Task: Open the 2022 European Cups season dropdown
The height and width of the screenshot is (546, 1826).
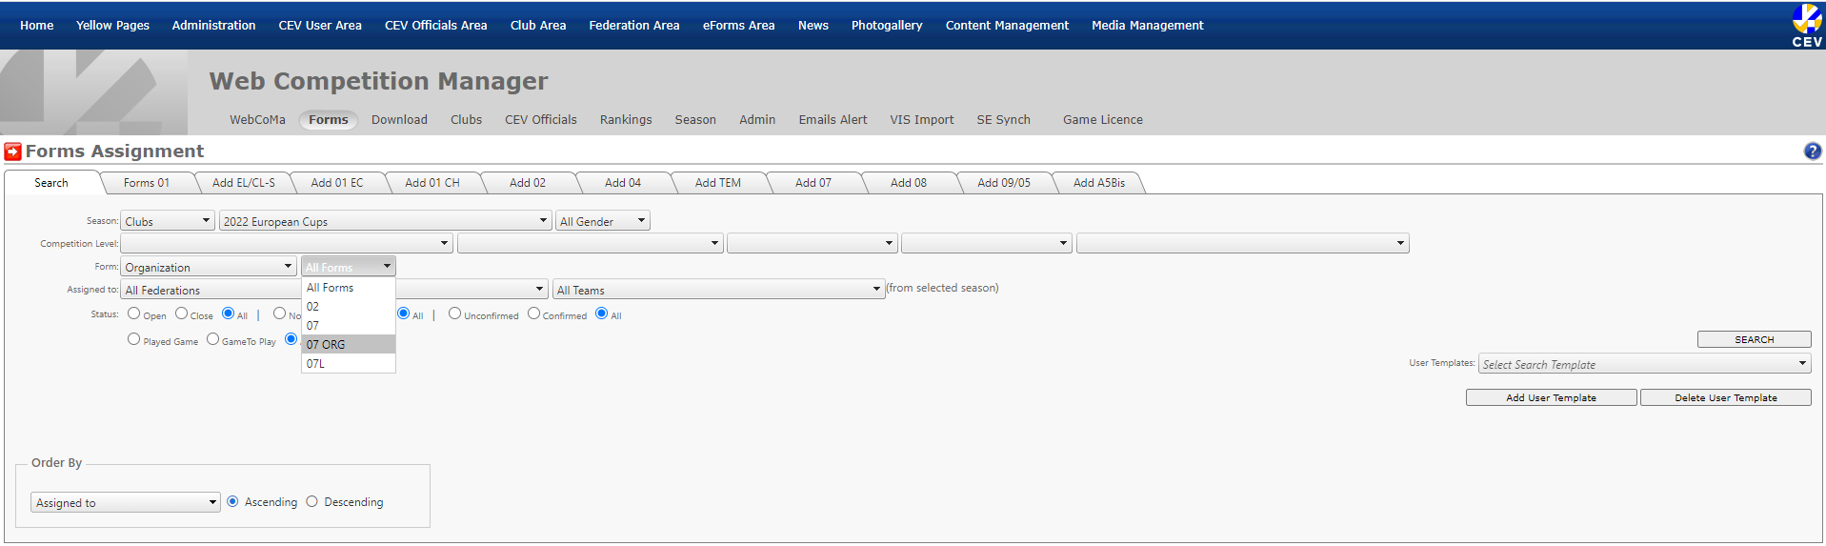Action: tap(386, 221)
